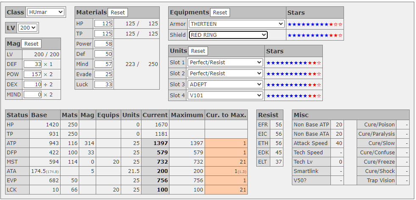The image size is (416, 200).
Task: Click the HP base value 1420
Action: (52, 125)
